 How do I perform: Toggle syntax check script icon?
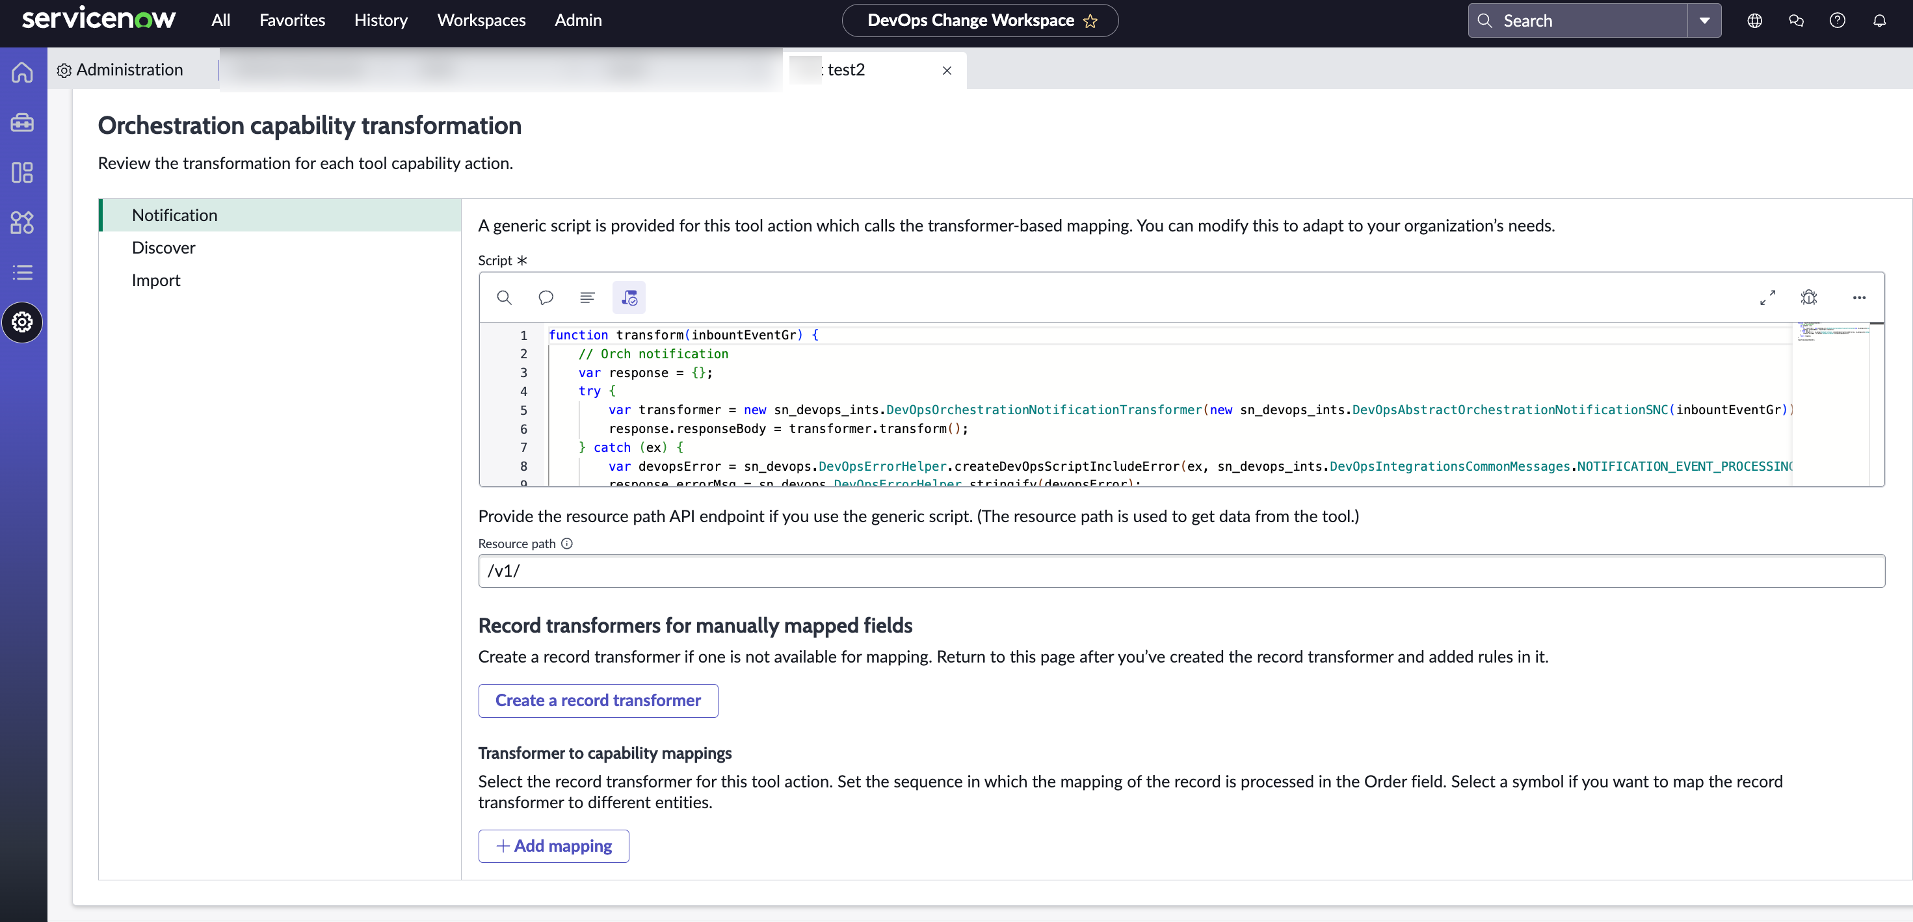(629, 298)
